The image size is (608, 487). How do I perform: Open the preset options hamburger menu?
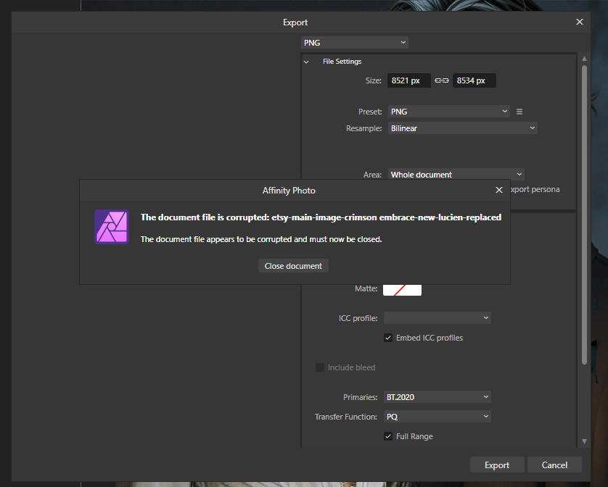519,112
